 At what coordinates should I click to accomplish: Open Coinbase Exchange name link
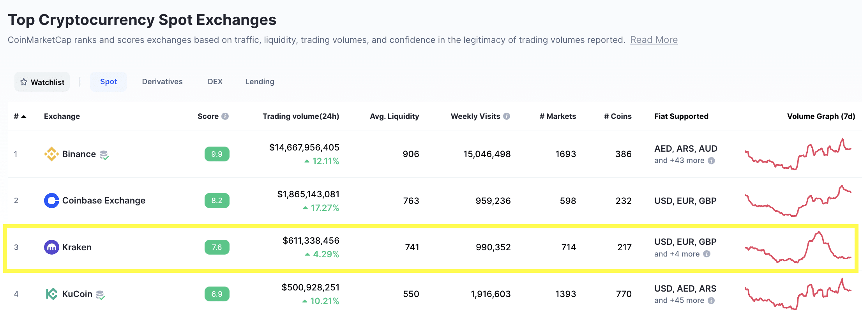click(x=104, y=200)
